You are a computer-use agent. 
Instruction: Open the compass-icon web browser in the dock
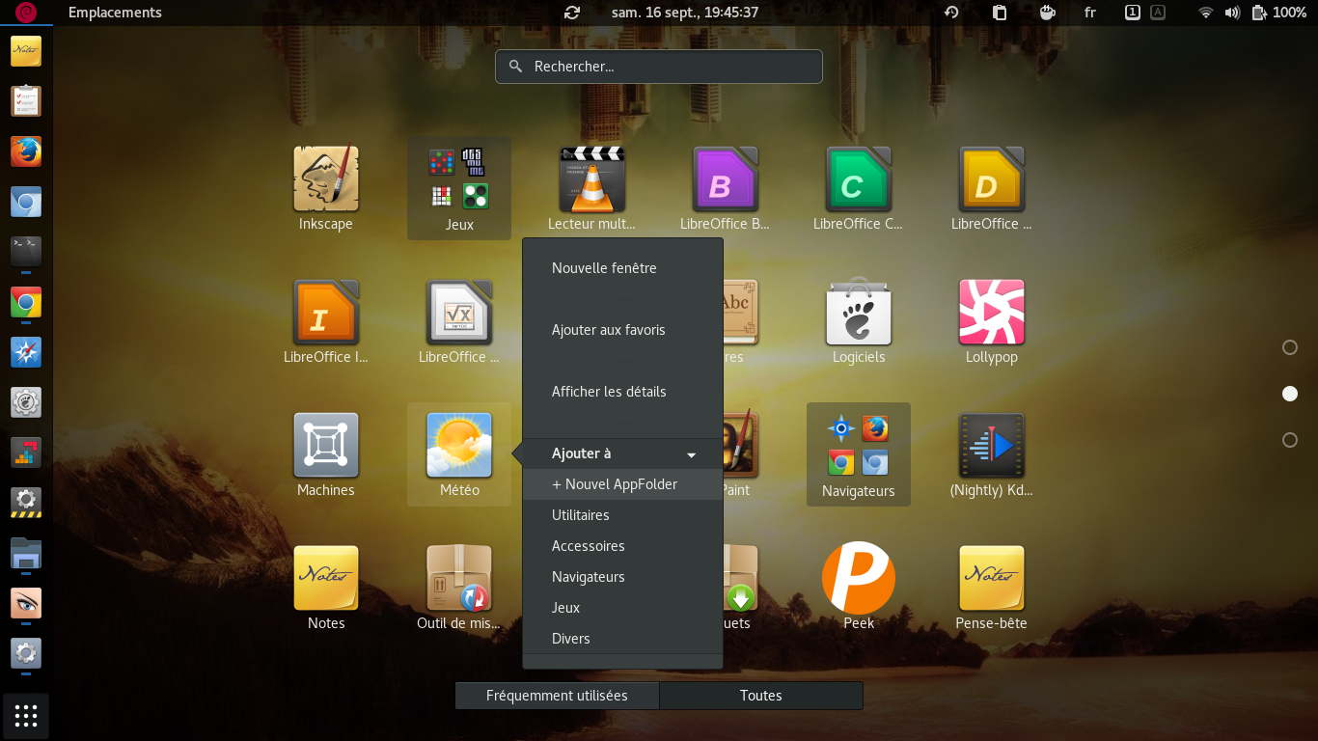26,352
